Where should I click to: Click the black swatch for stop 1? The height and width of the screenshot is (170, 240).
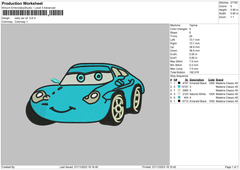[178, 83]
